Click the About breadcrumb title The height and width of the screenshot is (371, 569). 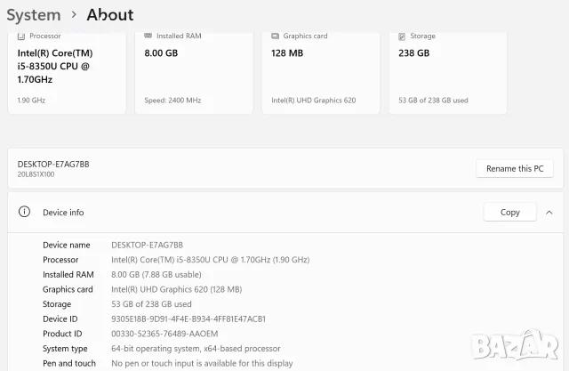pyautogui.click(x=110, y=15)
